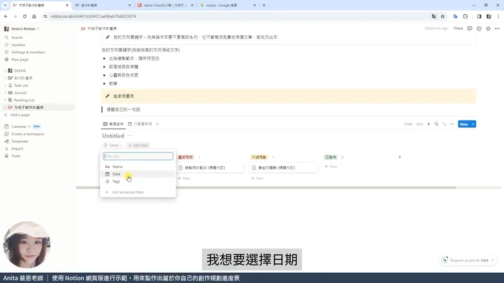
Task: Open Trash in sidebar
Action: (16, 156)
